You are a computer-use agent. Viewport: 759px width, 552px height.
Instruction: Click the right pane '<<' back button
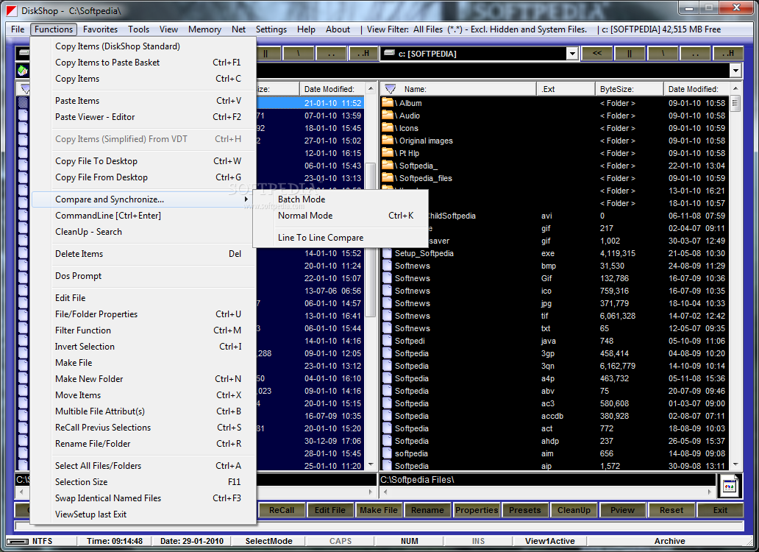coord(597,53)
